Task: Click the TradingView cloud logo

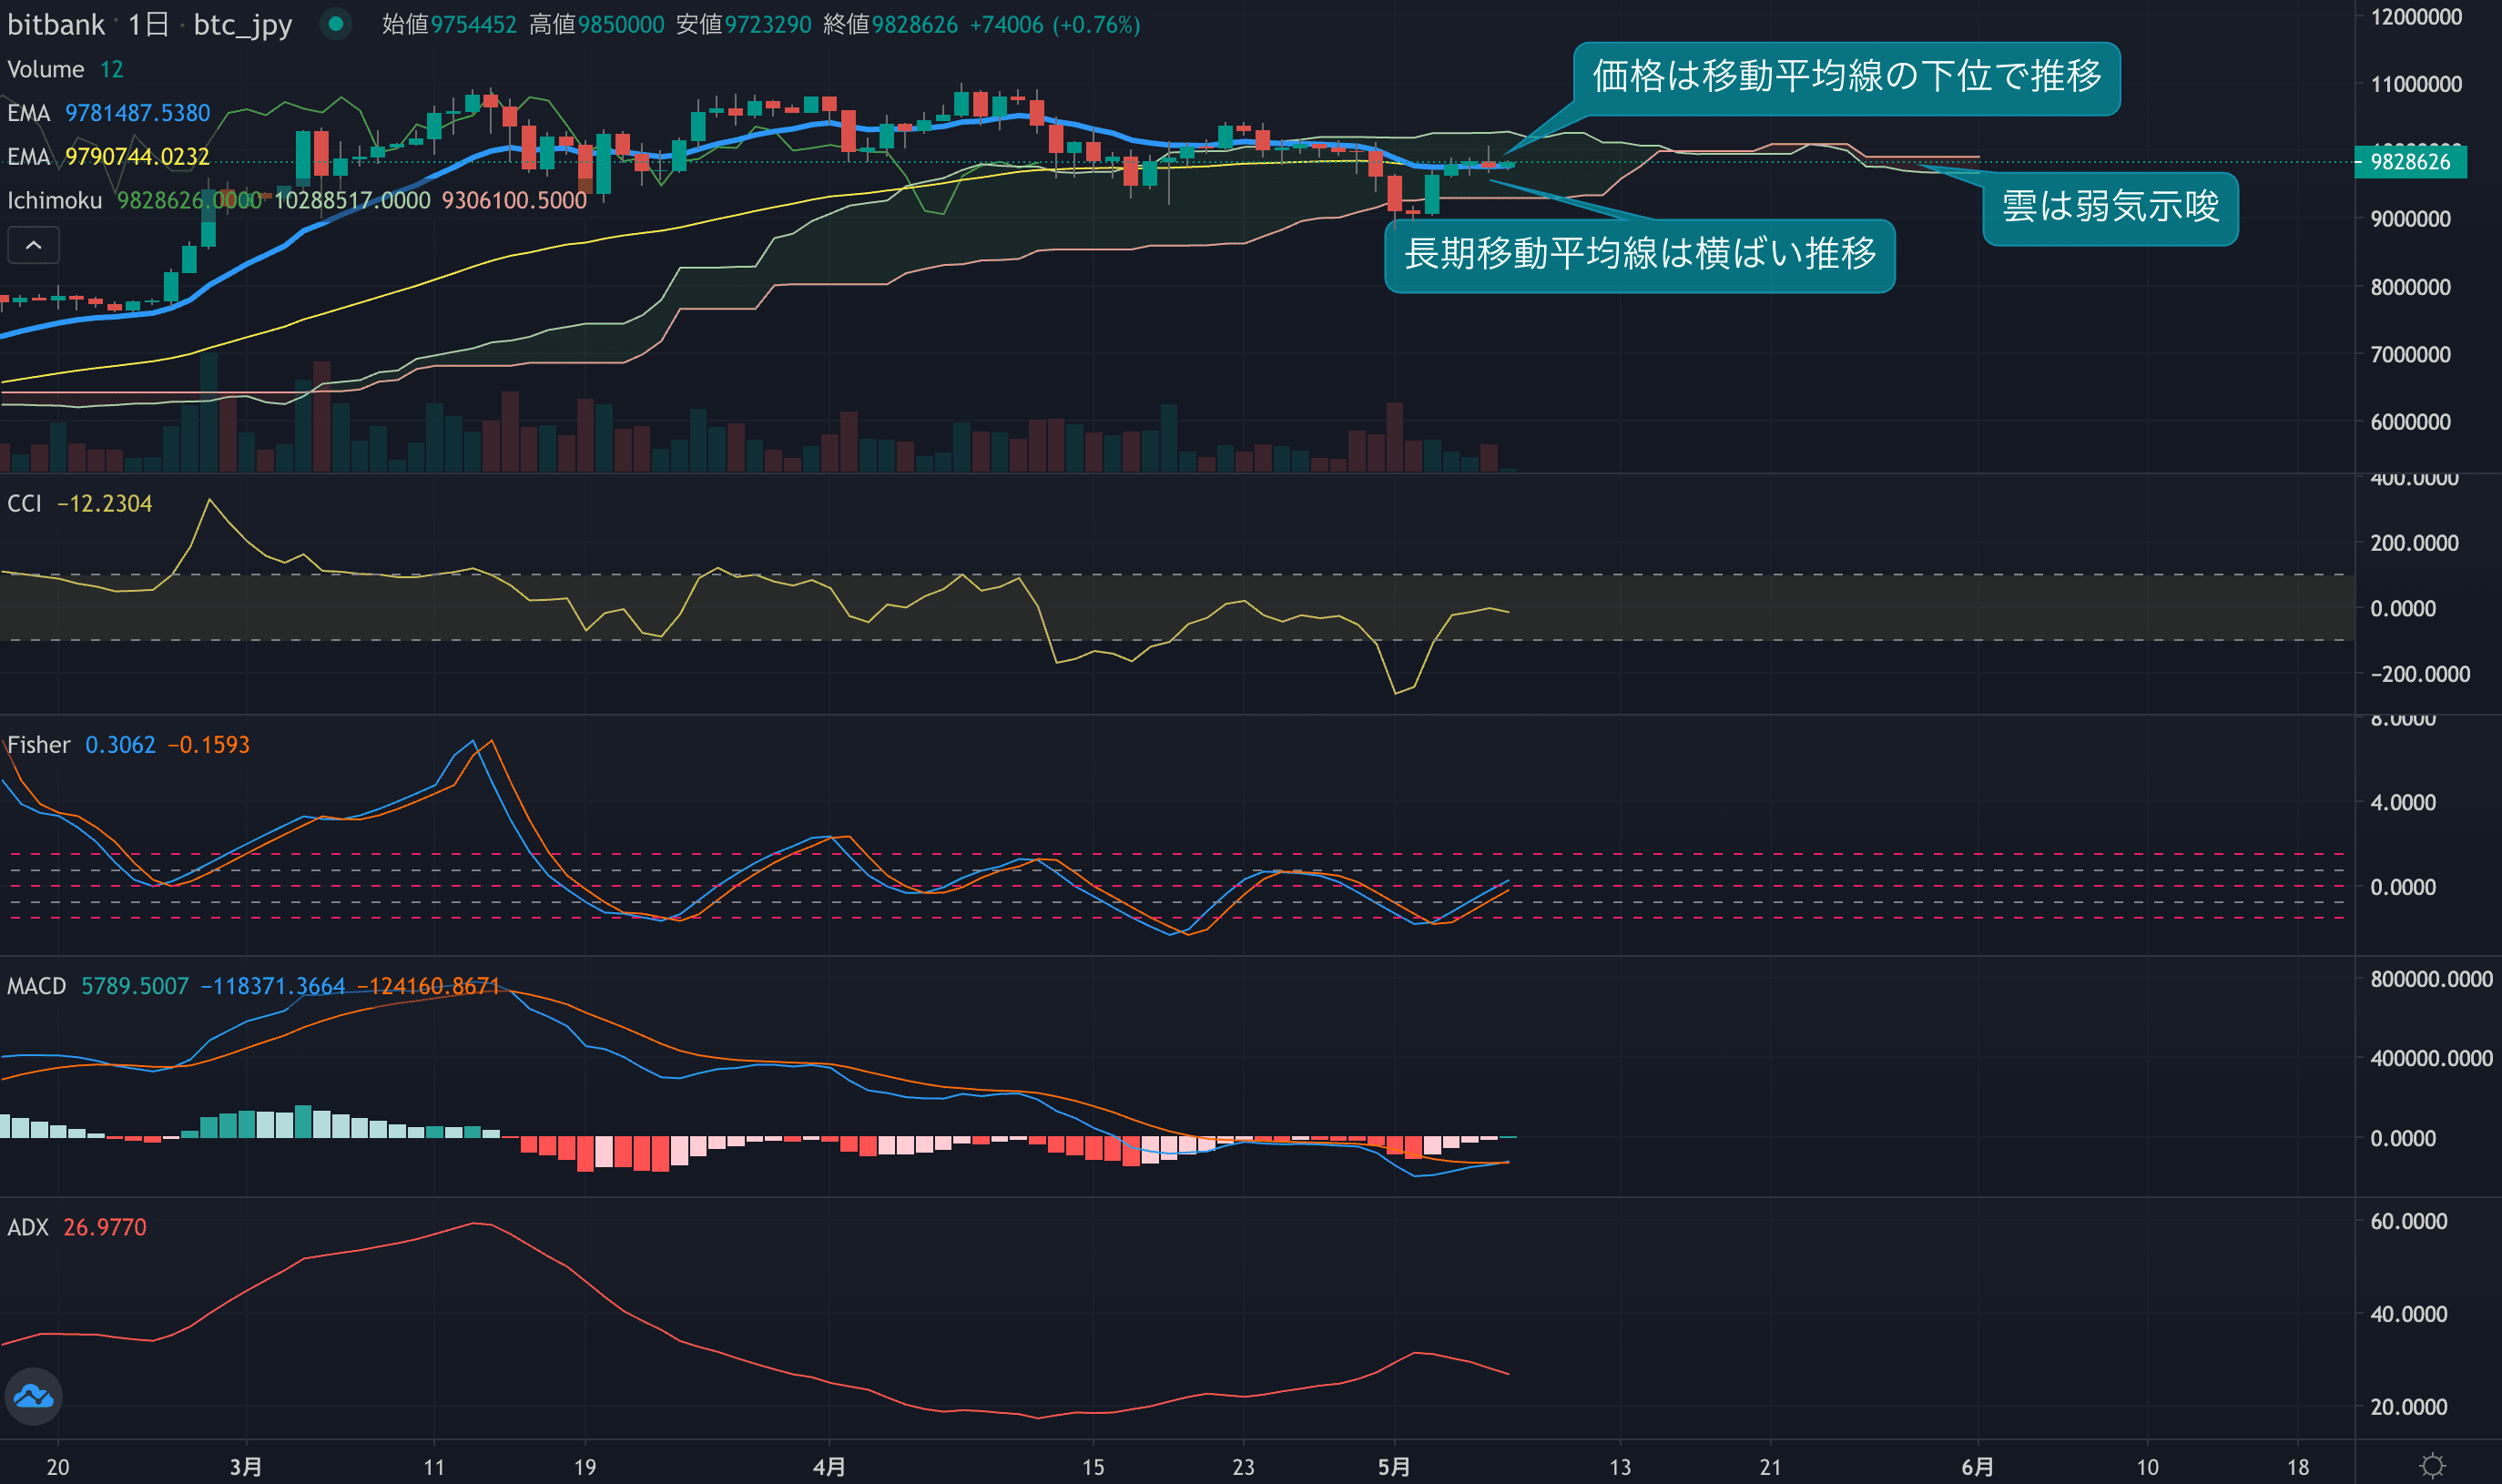Action: (x=34, y=1396)
